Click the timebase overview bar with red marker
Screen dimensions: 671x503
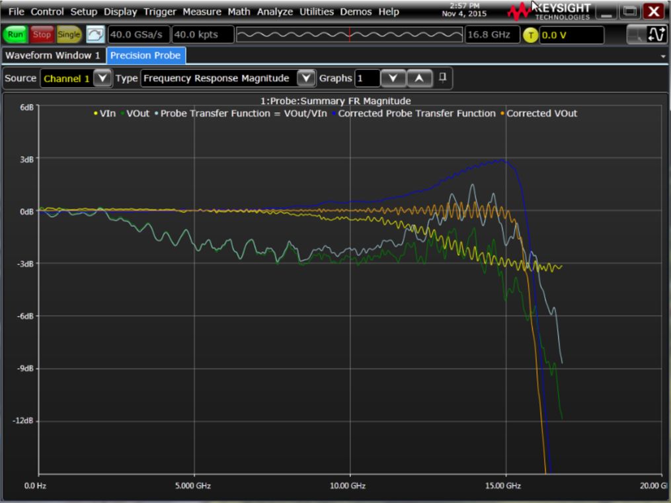tap(349, 35)
